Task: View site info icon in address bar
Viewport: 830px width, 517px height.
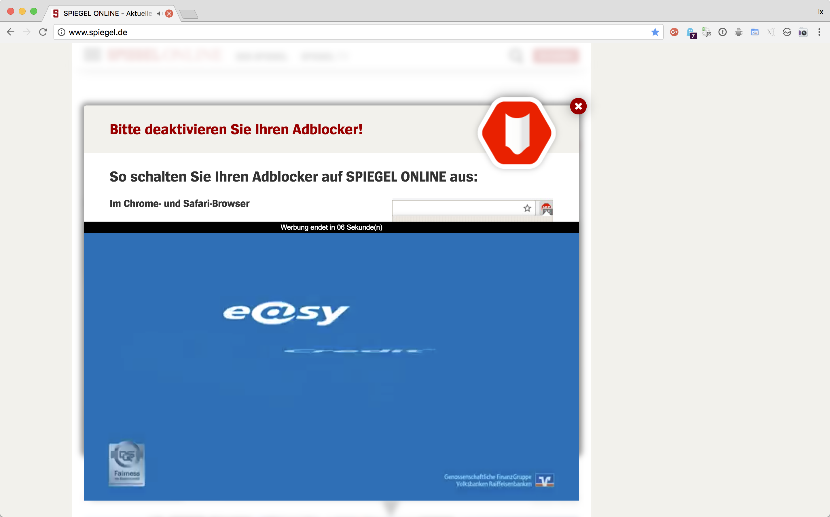Action: tap(62, 32)
